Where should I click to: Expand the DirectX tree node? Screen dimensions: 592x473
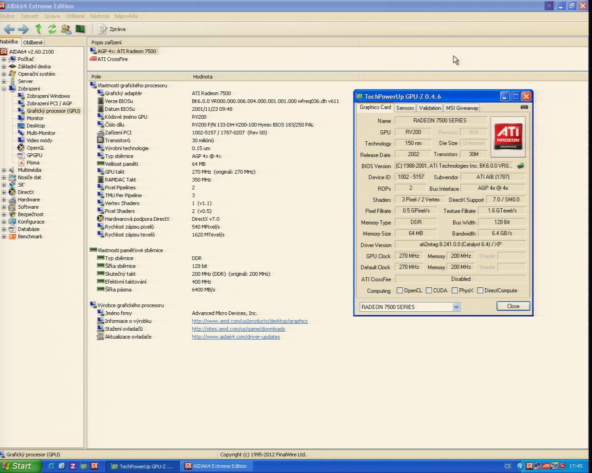pyautogui.click(x=4, y=192)
